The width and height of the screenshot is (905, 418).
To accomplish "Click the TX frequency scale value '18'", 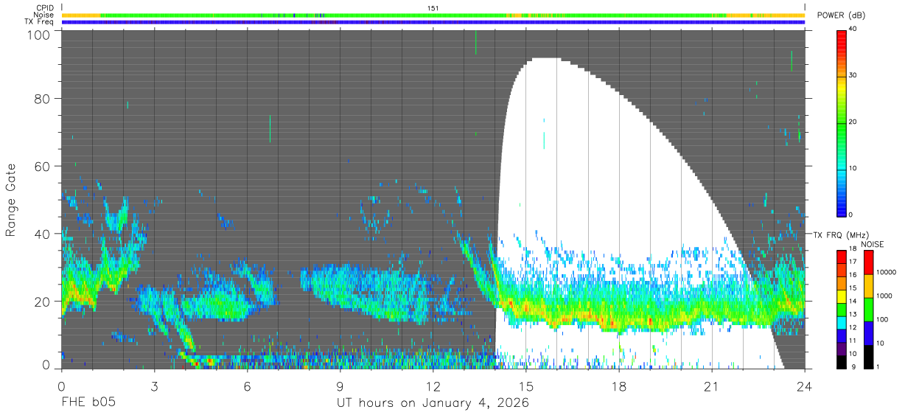I will point(853,250).
